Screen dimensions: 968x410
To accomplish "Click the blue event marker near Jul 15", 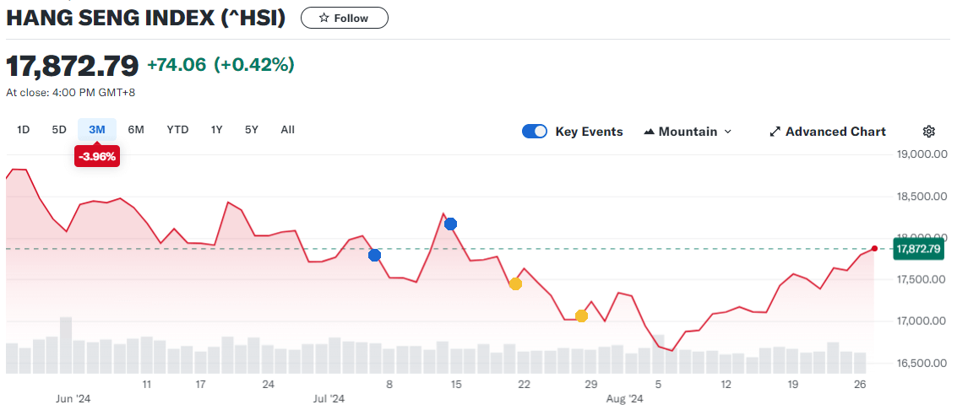I will click(451, 224).
